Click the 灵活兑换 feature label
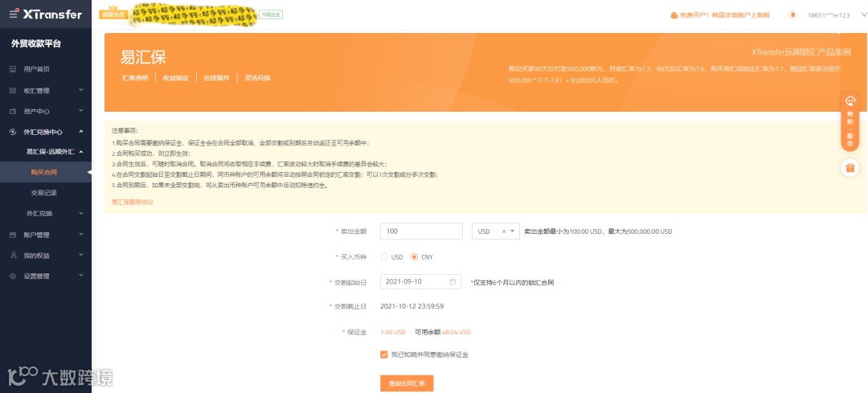 click(x=257, y=78)
